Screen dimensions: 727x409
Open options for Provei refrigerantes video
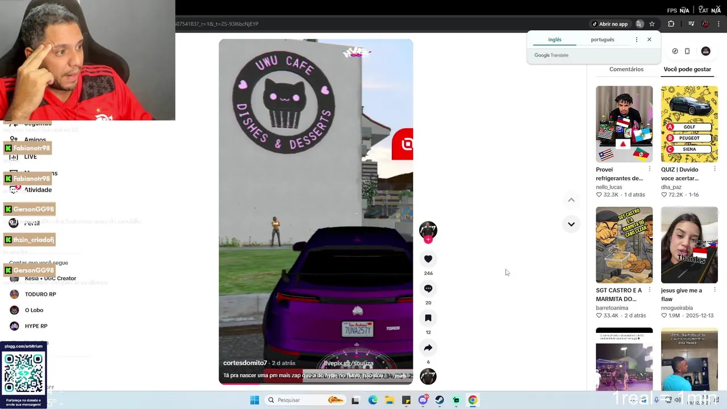650,169
